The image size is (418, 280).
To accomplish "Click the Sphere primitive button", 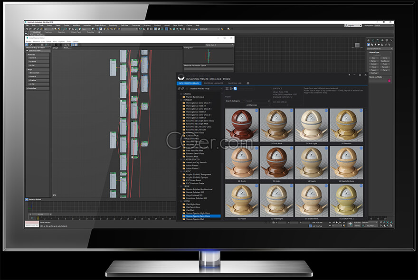I will pos(373,61).
